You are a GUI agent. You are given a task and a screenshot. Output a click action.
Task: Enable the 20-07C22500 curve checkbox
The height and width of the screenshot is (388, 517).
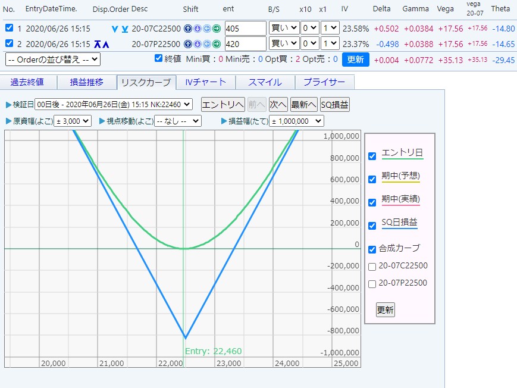pos(372,267)
